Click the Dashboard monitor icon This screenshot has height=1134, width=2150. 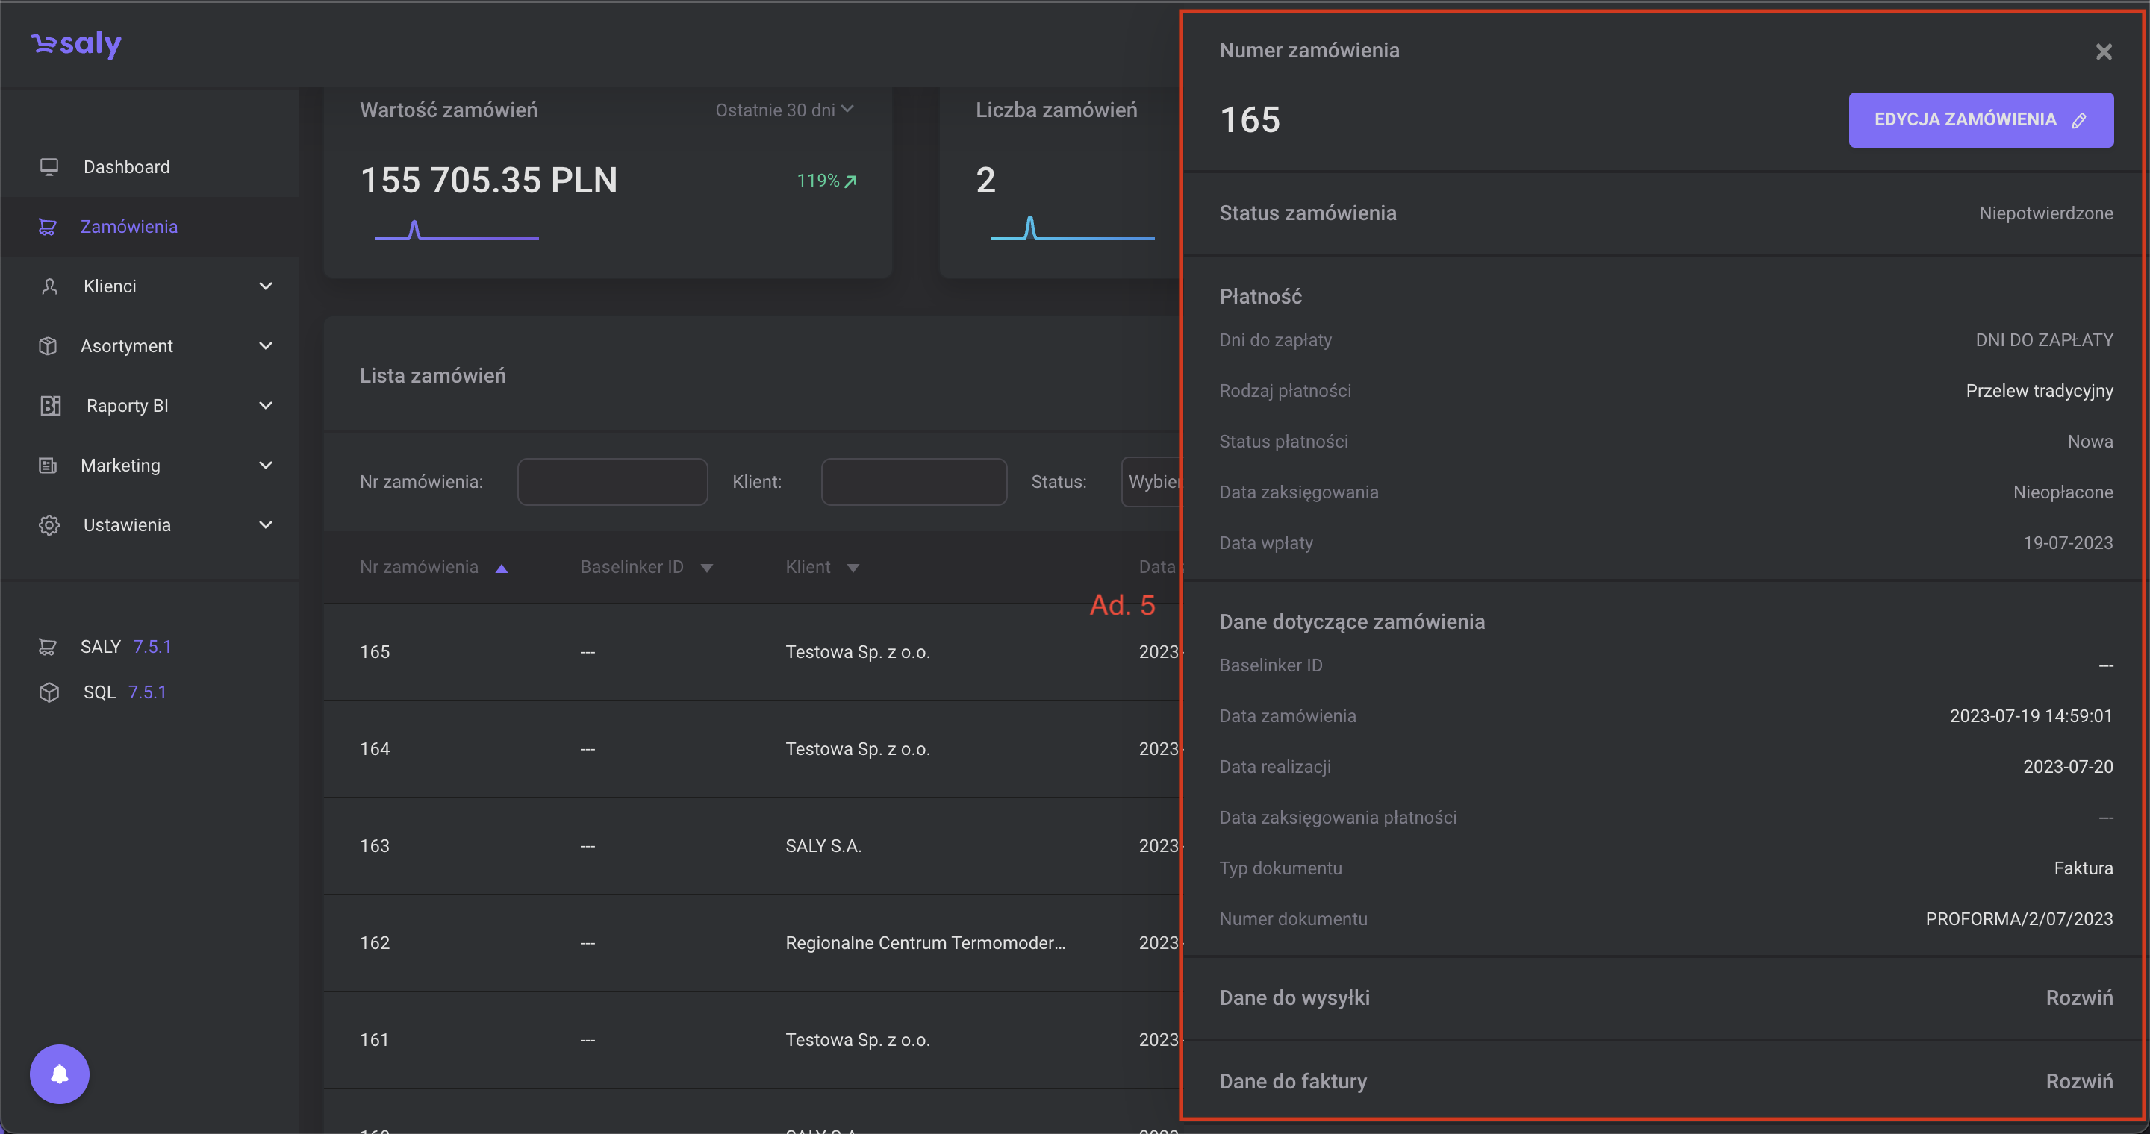tap(49, 167)
